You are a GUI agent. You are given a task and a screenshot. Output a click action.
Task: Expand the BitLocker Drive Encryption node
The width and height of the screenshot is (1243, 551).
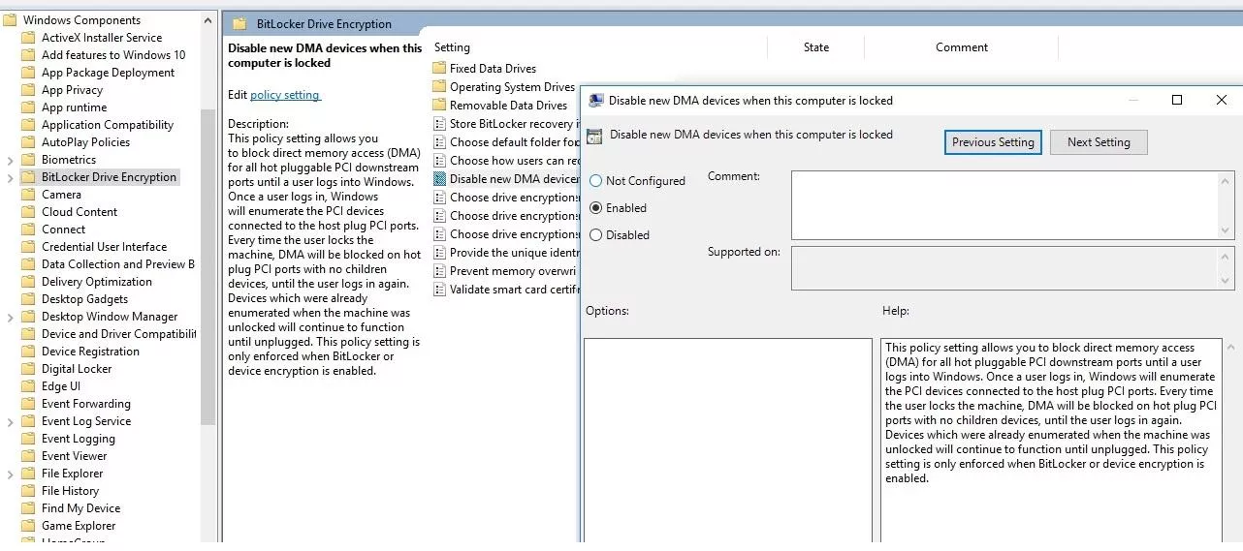pos(11,177)
